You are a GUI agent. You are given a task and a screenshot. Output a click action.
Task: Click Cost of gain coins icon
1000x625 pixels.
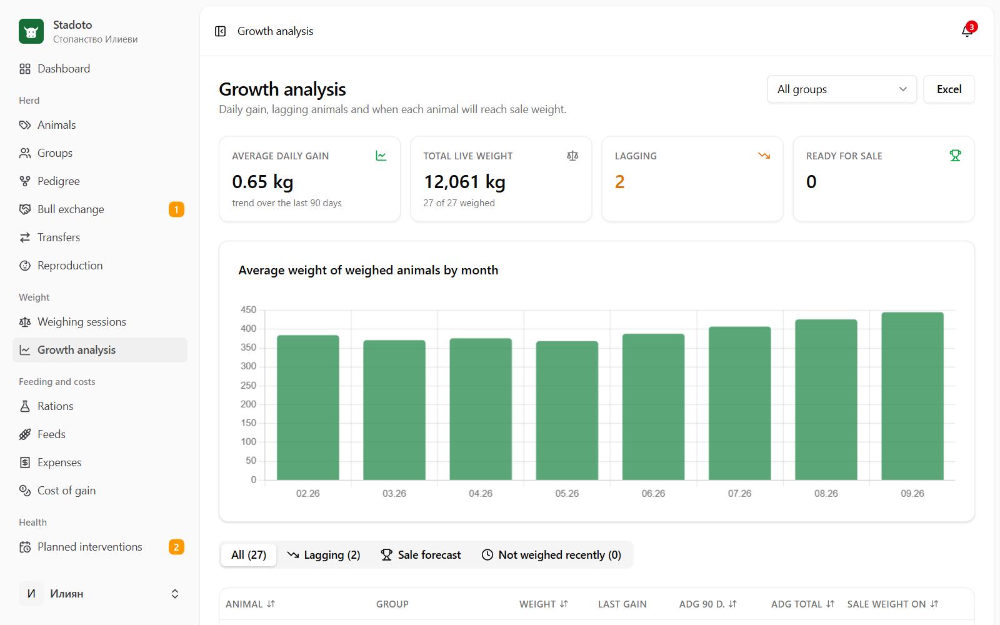click(25, 491)
